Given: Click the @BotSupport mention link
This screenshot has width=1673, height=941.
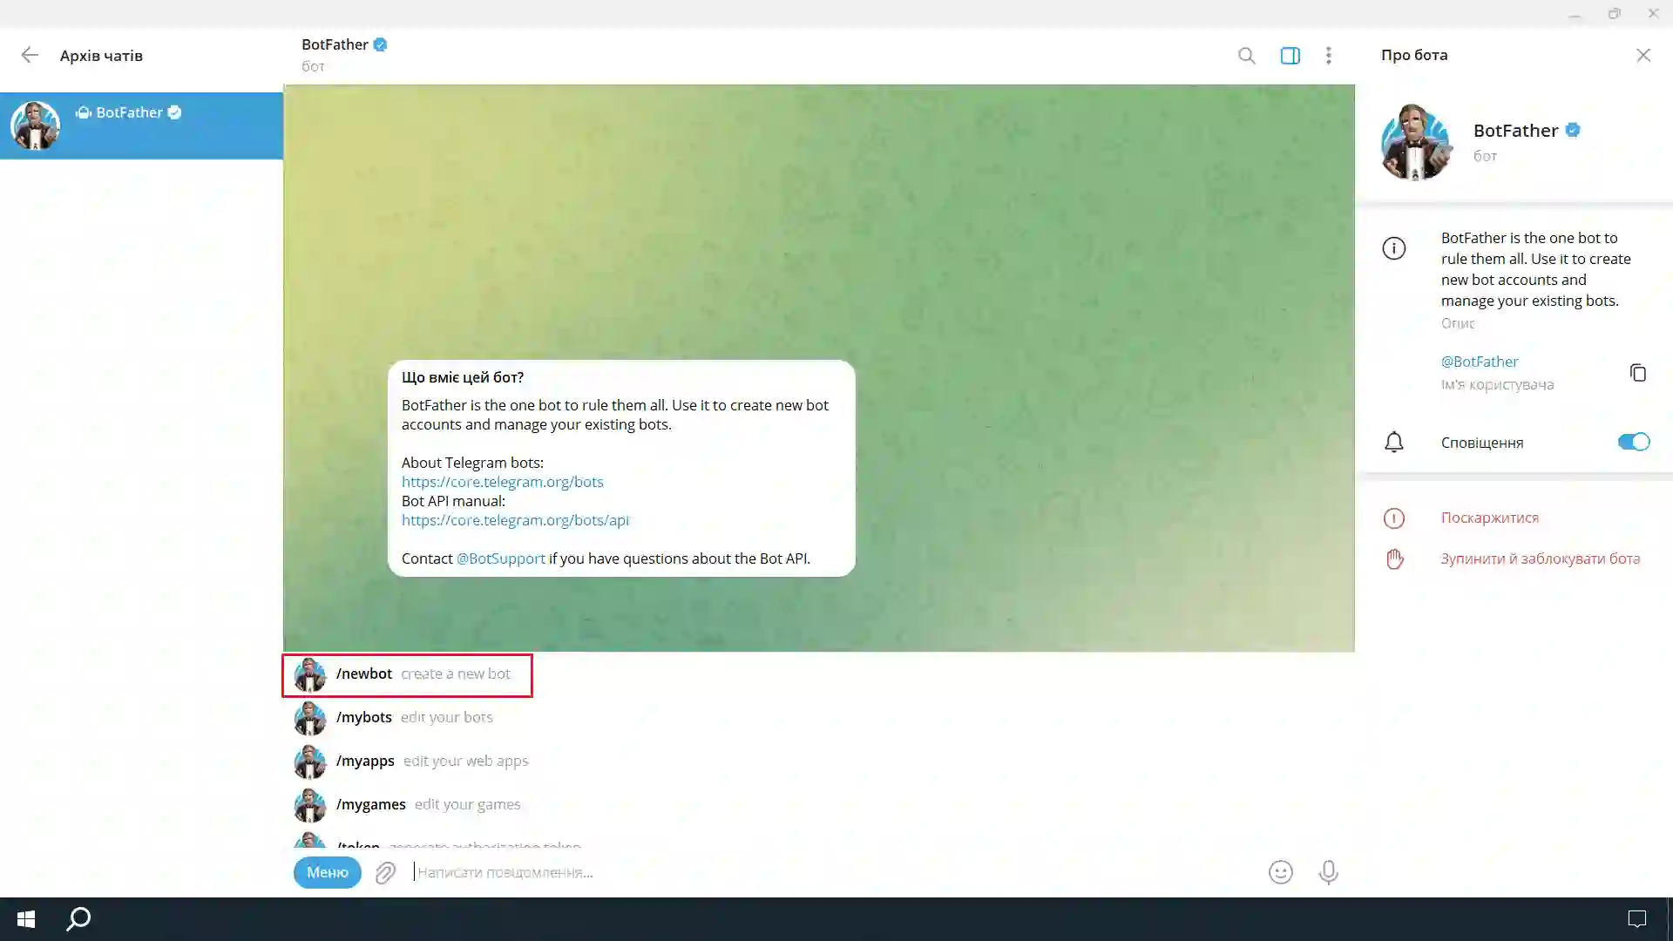Looking at the screenshot, I should click(x=500, y=559).
